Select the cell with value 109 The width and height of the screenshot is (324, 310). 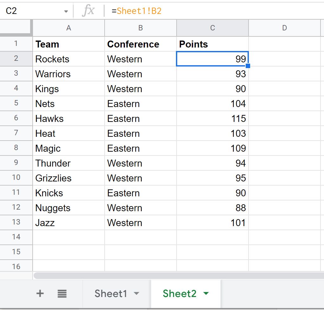click(212, 148)
